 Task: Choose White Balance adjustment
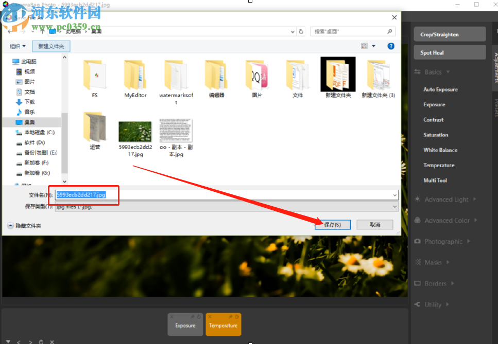[x=440, y=150]
